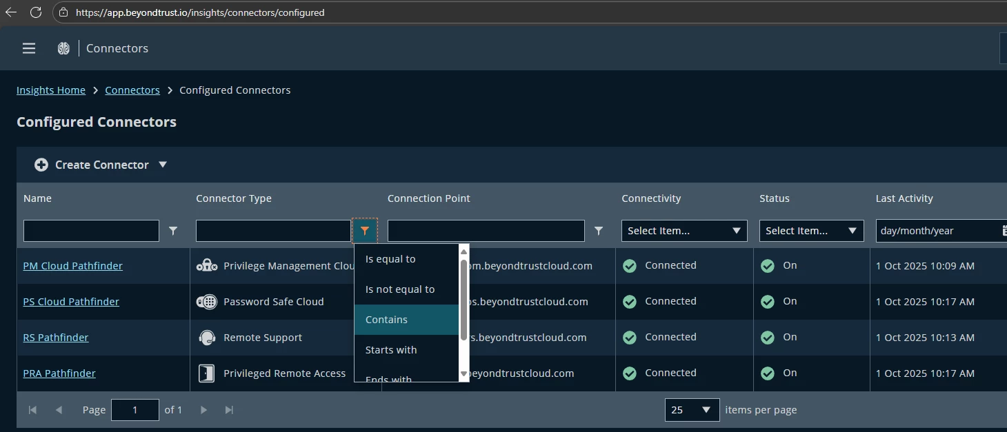
Task: Go to previous page of results
Action: click(59, 410)
